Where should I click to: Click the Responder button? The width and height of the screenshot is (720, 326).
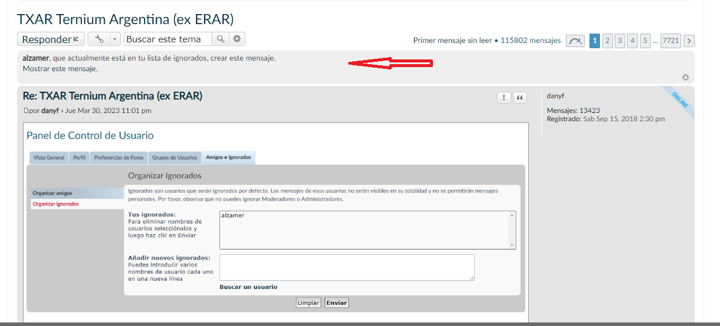pos(51,39)
